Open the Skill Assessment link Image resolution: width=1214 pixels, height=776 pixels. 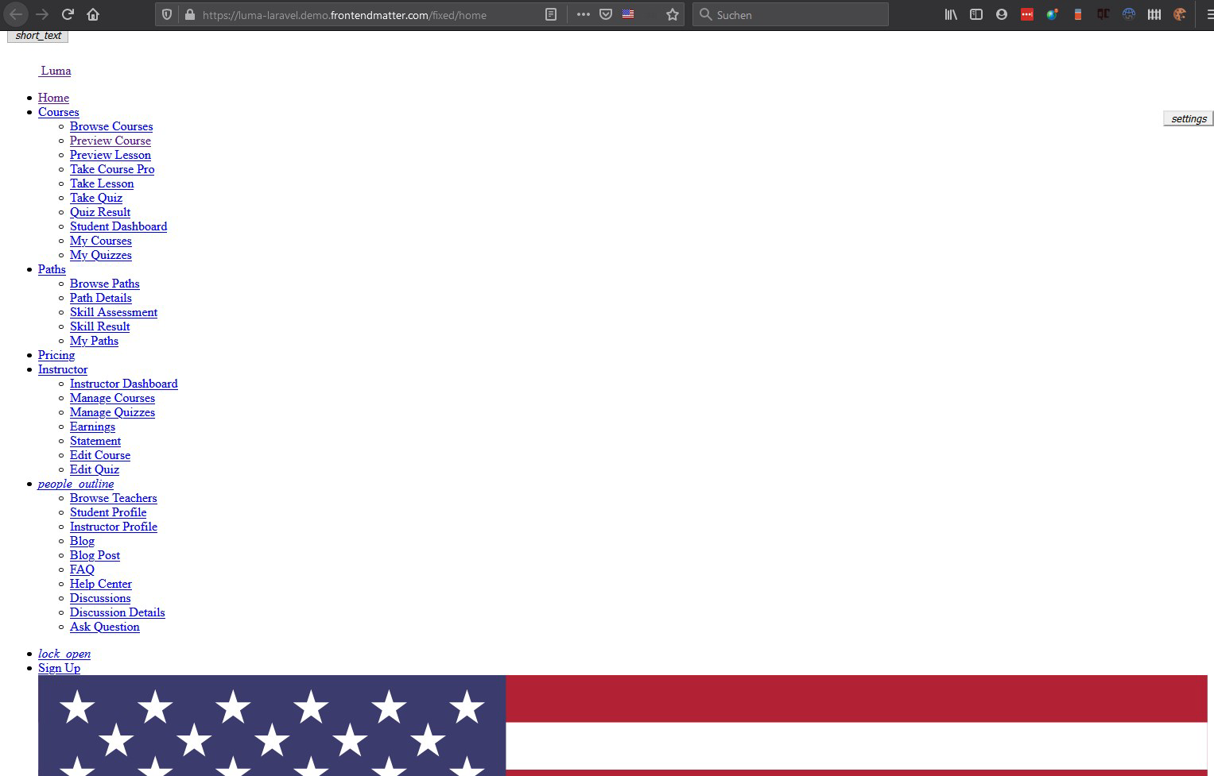114,312
